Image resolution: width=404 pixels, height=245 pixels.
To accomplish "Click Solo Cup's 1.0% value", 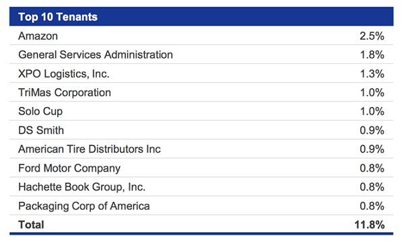I will (372, 112).
